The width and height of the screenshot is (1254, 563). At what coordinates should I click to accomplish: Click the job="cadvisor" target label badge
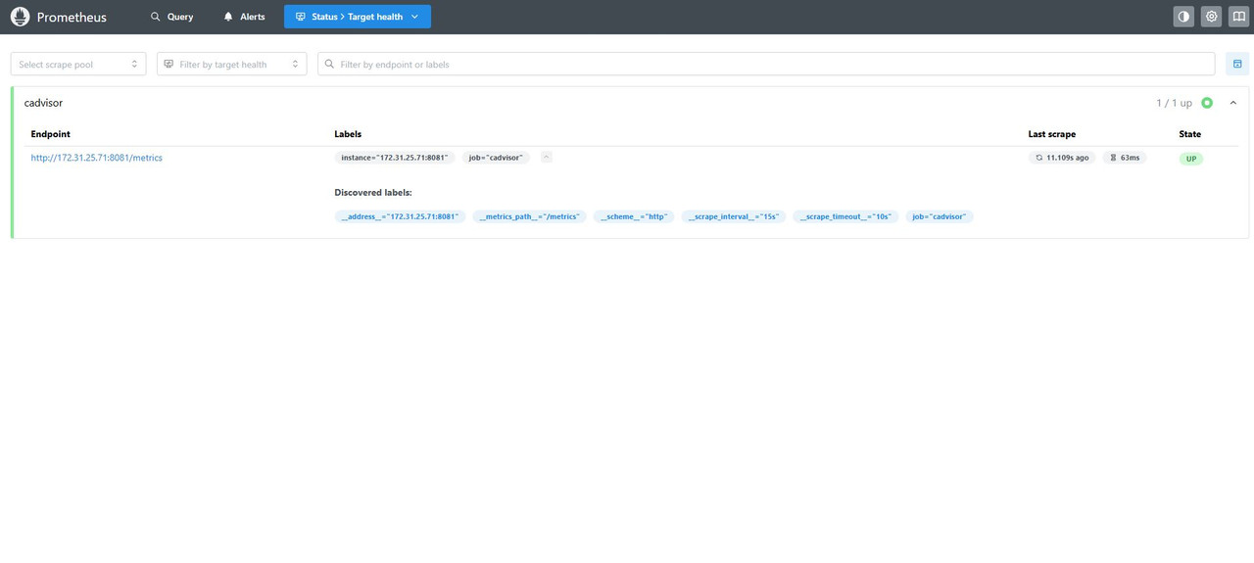pyautogui.click(x=496, y=158)
